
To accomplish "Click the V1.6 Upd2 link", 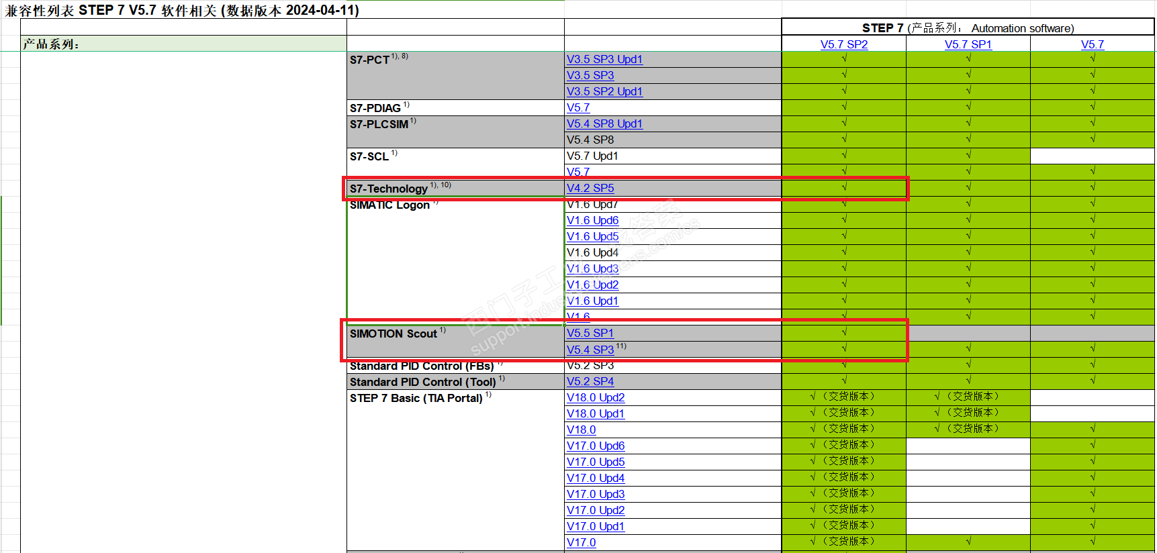I will pyautogui.click(x=593, y=285).
